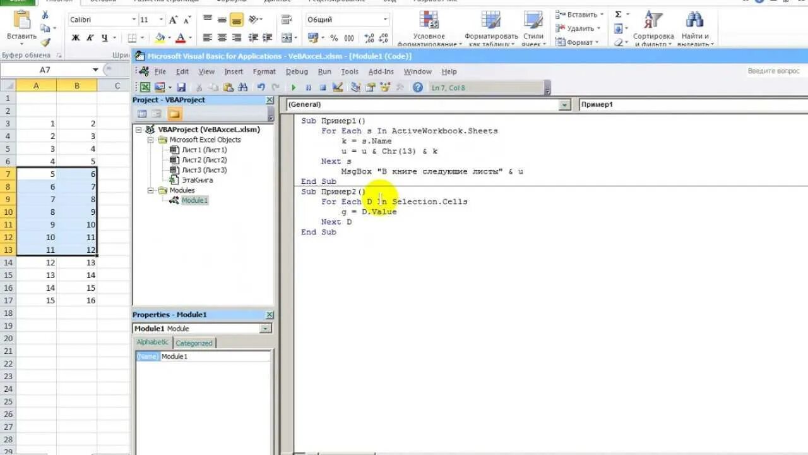Collapse the Modules folder node

pos(151,190)
